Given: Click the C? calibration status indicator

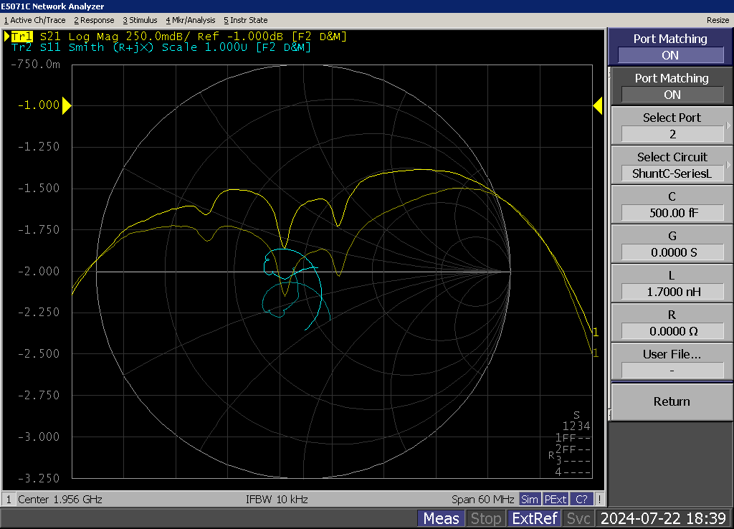Looking at the screenshot, I should coord(581,499).
